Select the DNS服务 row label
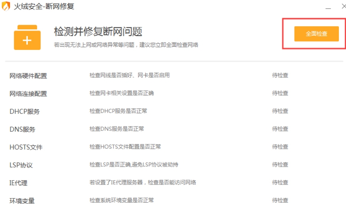Viewport: 346px width, 213px height. (23, 129)
